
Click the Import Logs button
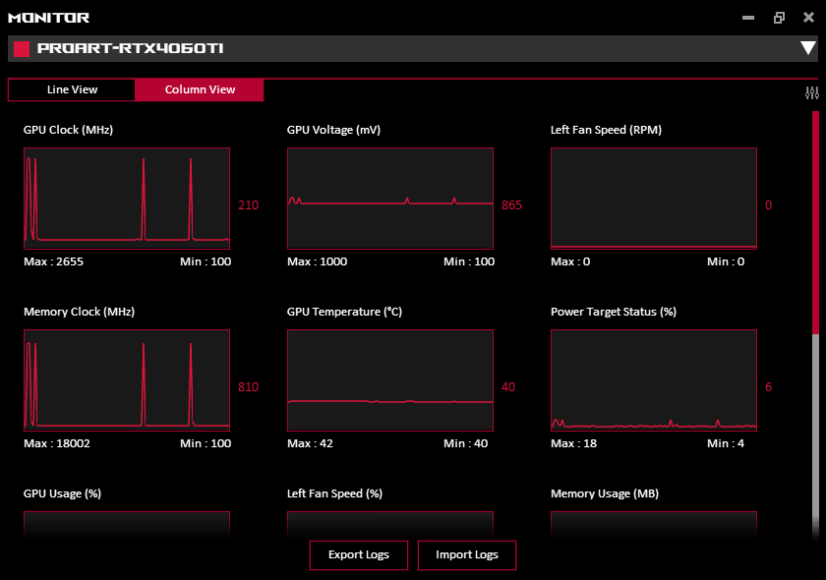tap(467, 554)
